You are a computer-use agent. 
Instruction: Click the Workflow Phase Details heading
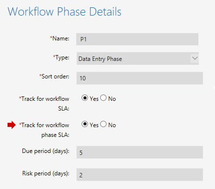[64, 12]
